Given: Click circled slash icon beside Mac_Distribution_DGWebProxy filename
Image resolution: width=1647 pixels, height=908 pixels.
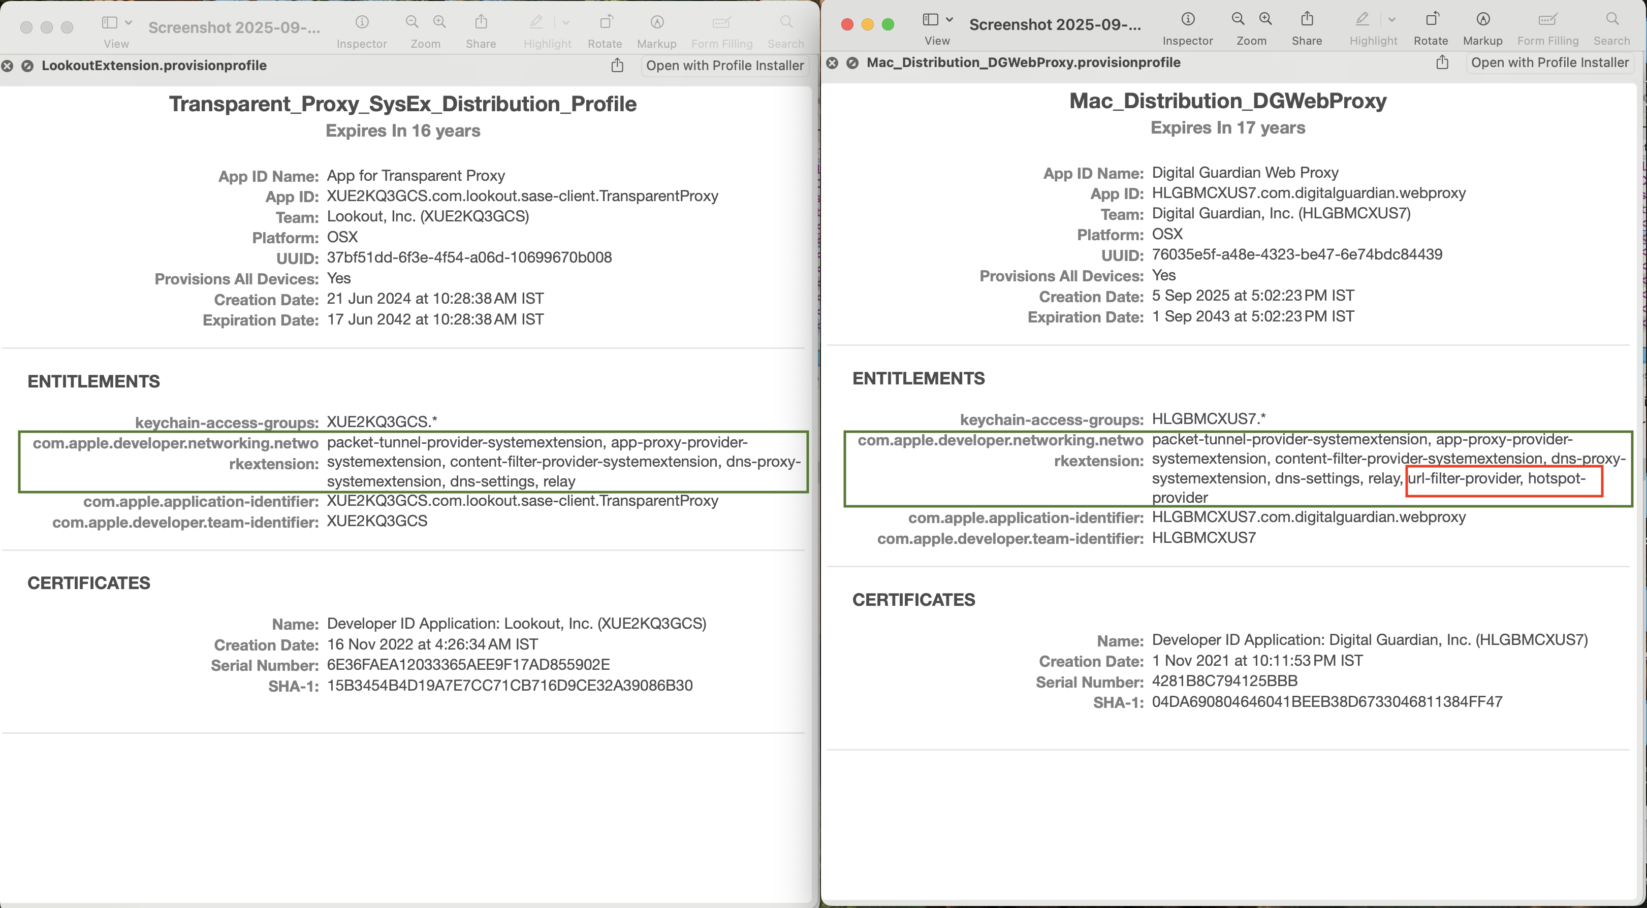Looking at the screenshot, I should point(853,62).
